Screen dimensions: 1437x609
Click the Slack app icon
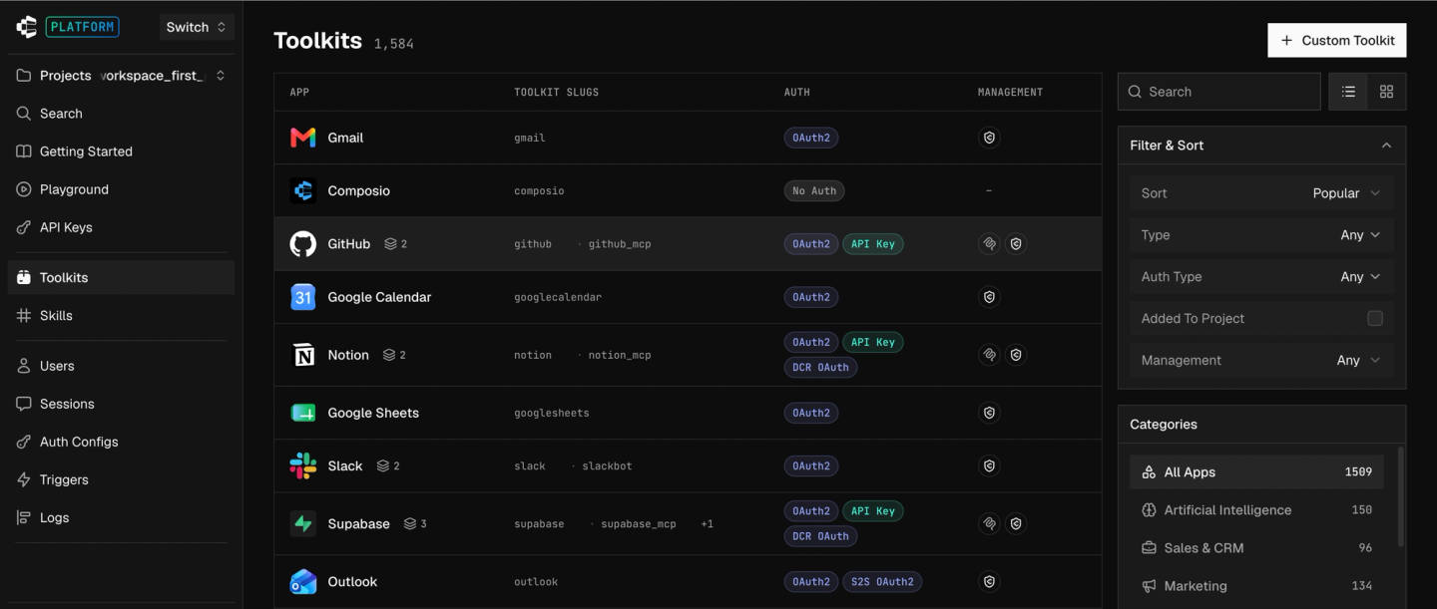click(x=303, y=465)
